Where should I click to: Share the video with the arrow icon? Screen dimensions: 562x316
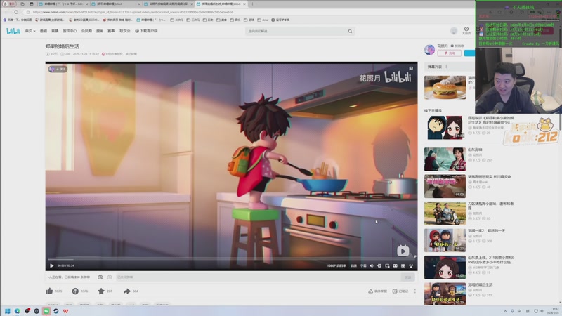[x=127, y=291]
